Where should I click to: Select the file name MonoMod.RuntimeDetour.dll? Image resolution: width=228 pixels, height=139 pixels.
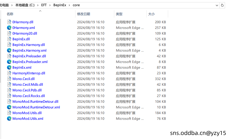35,102
